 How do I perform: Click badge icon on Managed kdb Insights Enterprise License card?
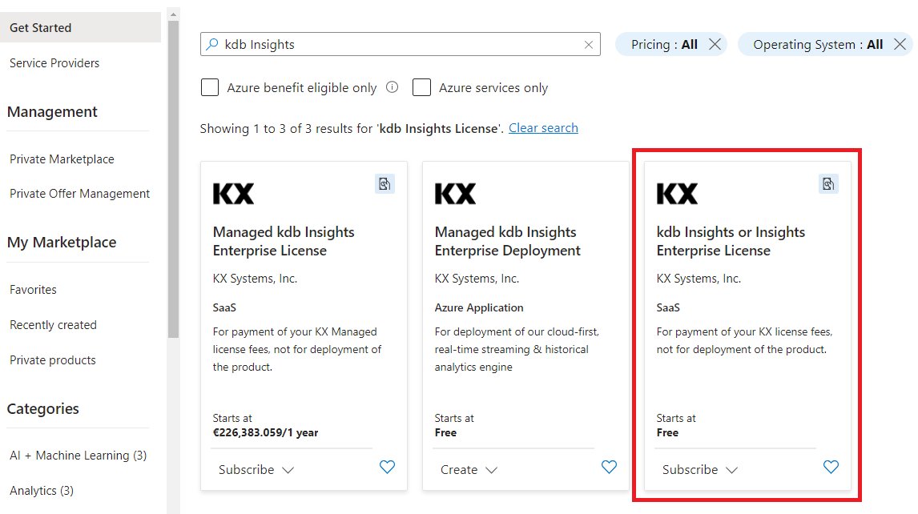(x=385, y=184)
